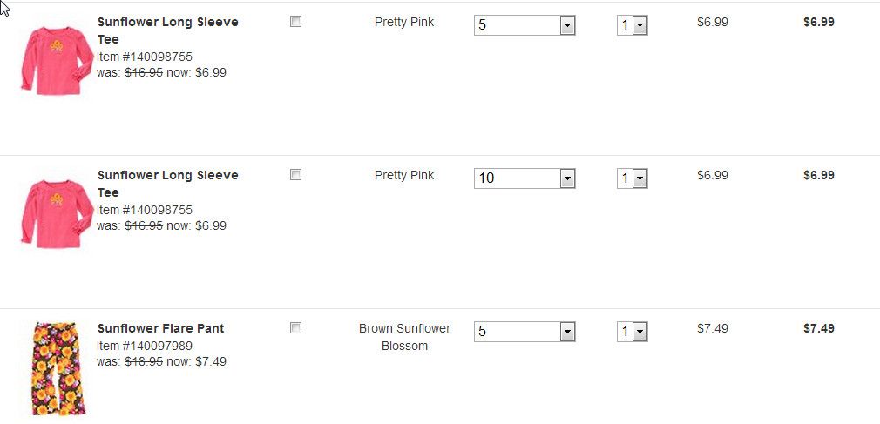Screen dimensions: 880x424
Task: Check the box for size 5 Sunflower Tee
Action: pyautogui.click(x=295, y=22)
